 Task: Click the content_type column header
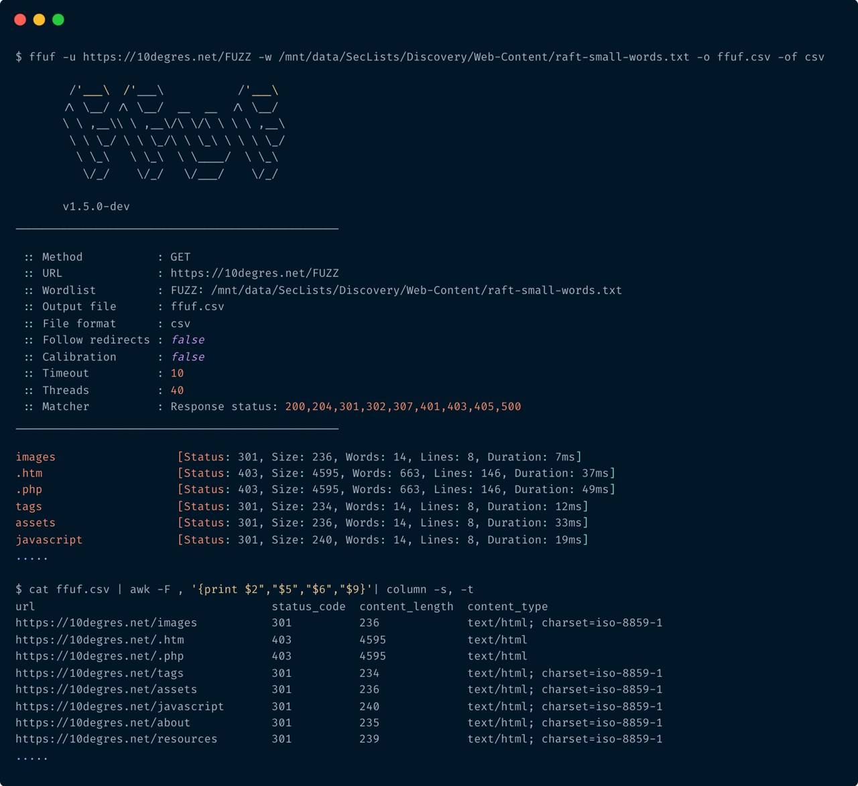click(x=507, y=606)
